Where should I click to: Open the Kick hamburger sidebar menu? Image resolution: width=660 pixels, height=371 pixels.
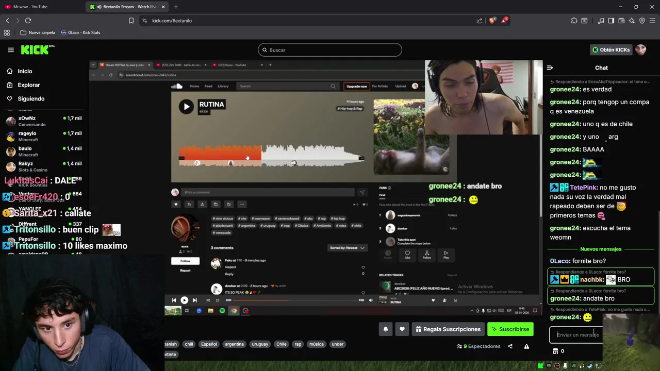(x=11, y=50)
